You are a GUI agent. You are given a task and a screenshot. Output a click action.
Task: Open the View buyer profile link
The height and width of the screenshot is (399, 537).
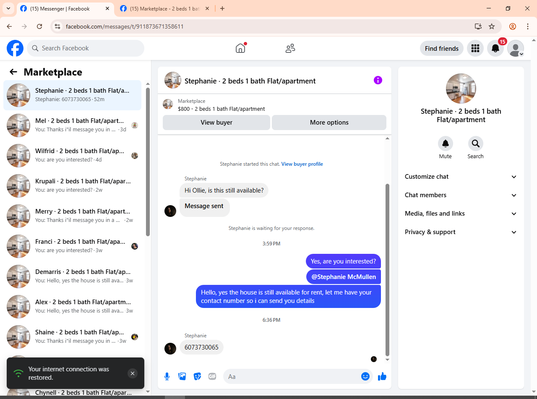click(302, 164)
